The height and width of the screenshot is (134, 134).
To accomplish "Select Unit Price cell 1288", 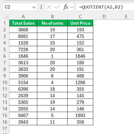I will click(x=80, y=82).
